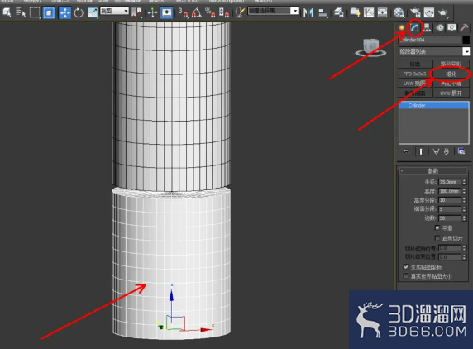Open the Rendered Frame Window
The image size is (473, 349).
(429, 12)
